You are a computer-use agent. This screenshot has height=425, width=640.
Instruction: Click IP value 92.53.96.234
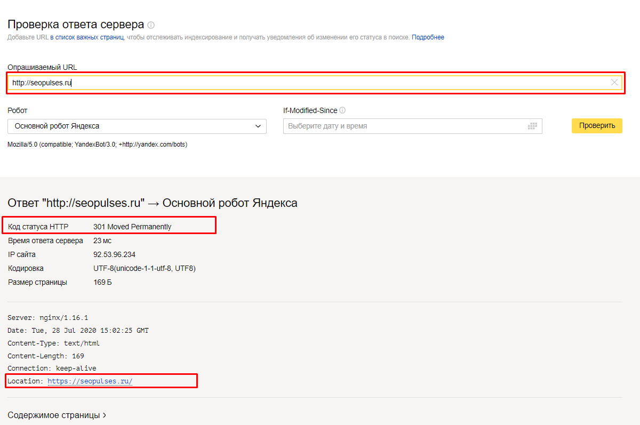[x=114, y=254]
